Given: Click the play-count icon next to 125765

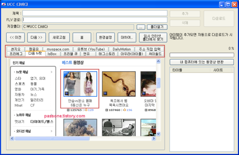Looking at the screenshot, I should click(68, 110).
